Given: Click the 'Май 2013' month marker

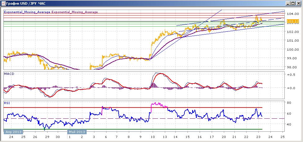Looking at the screenshot, I should (x=77, y=132).
